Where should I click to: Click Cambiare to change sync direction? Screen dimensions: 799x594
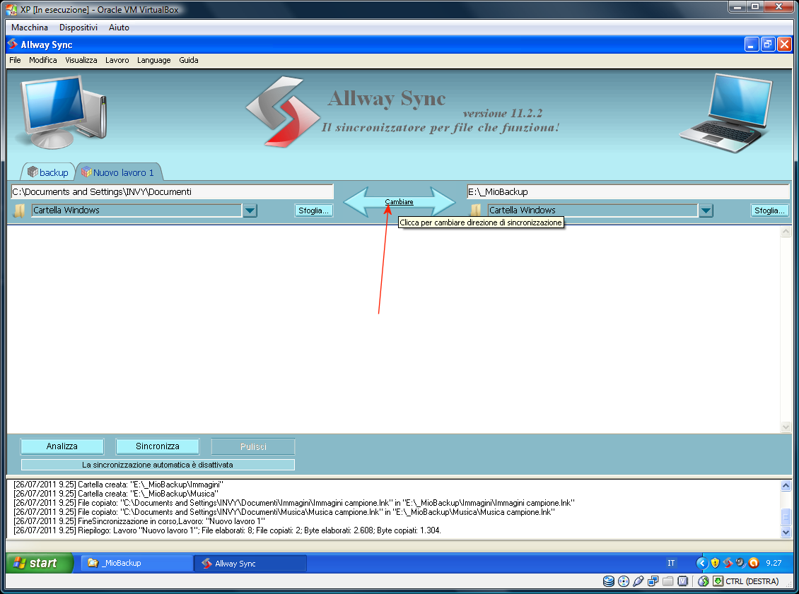coord(399,201)
